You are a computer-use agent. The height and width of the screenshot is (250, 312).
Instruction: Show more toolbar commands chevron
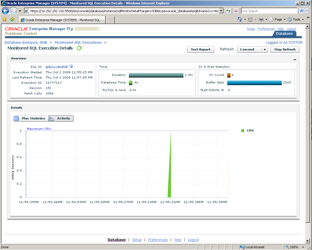(x=308, y=18)
